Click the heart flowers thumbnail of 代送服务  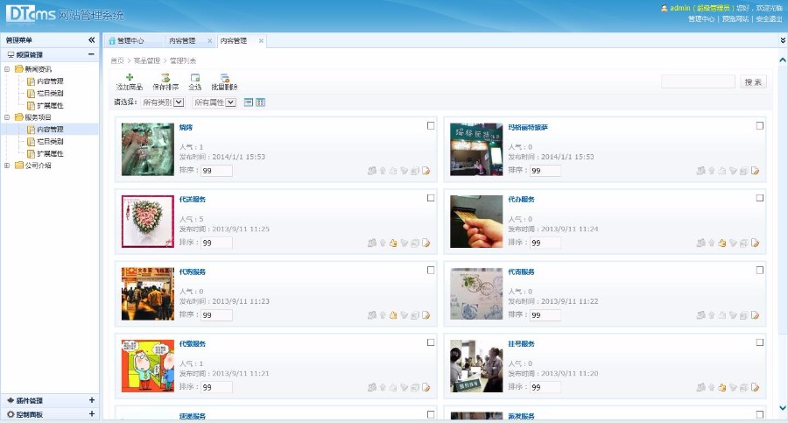148,222
